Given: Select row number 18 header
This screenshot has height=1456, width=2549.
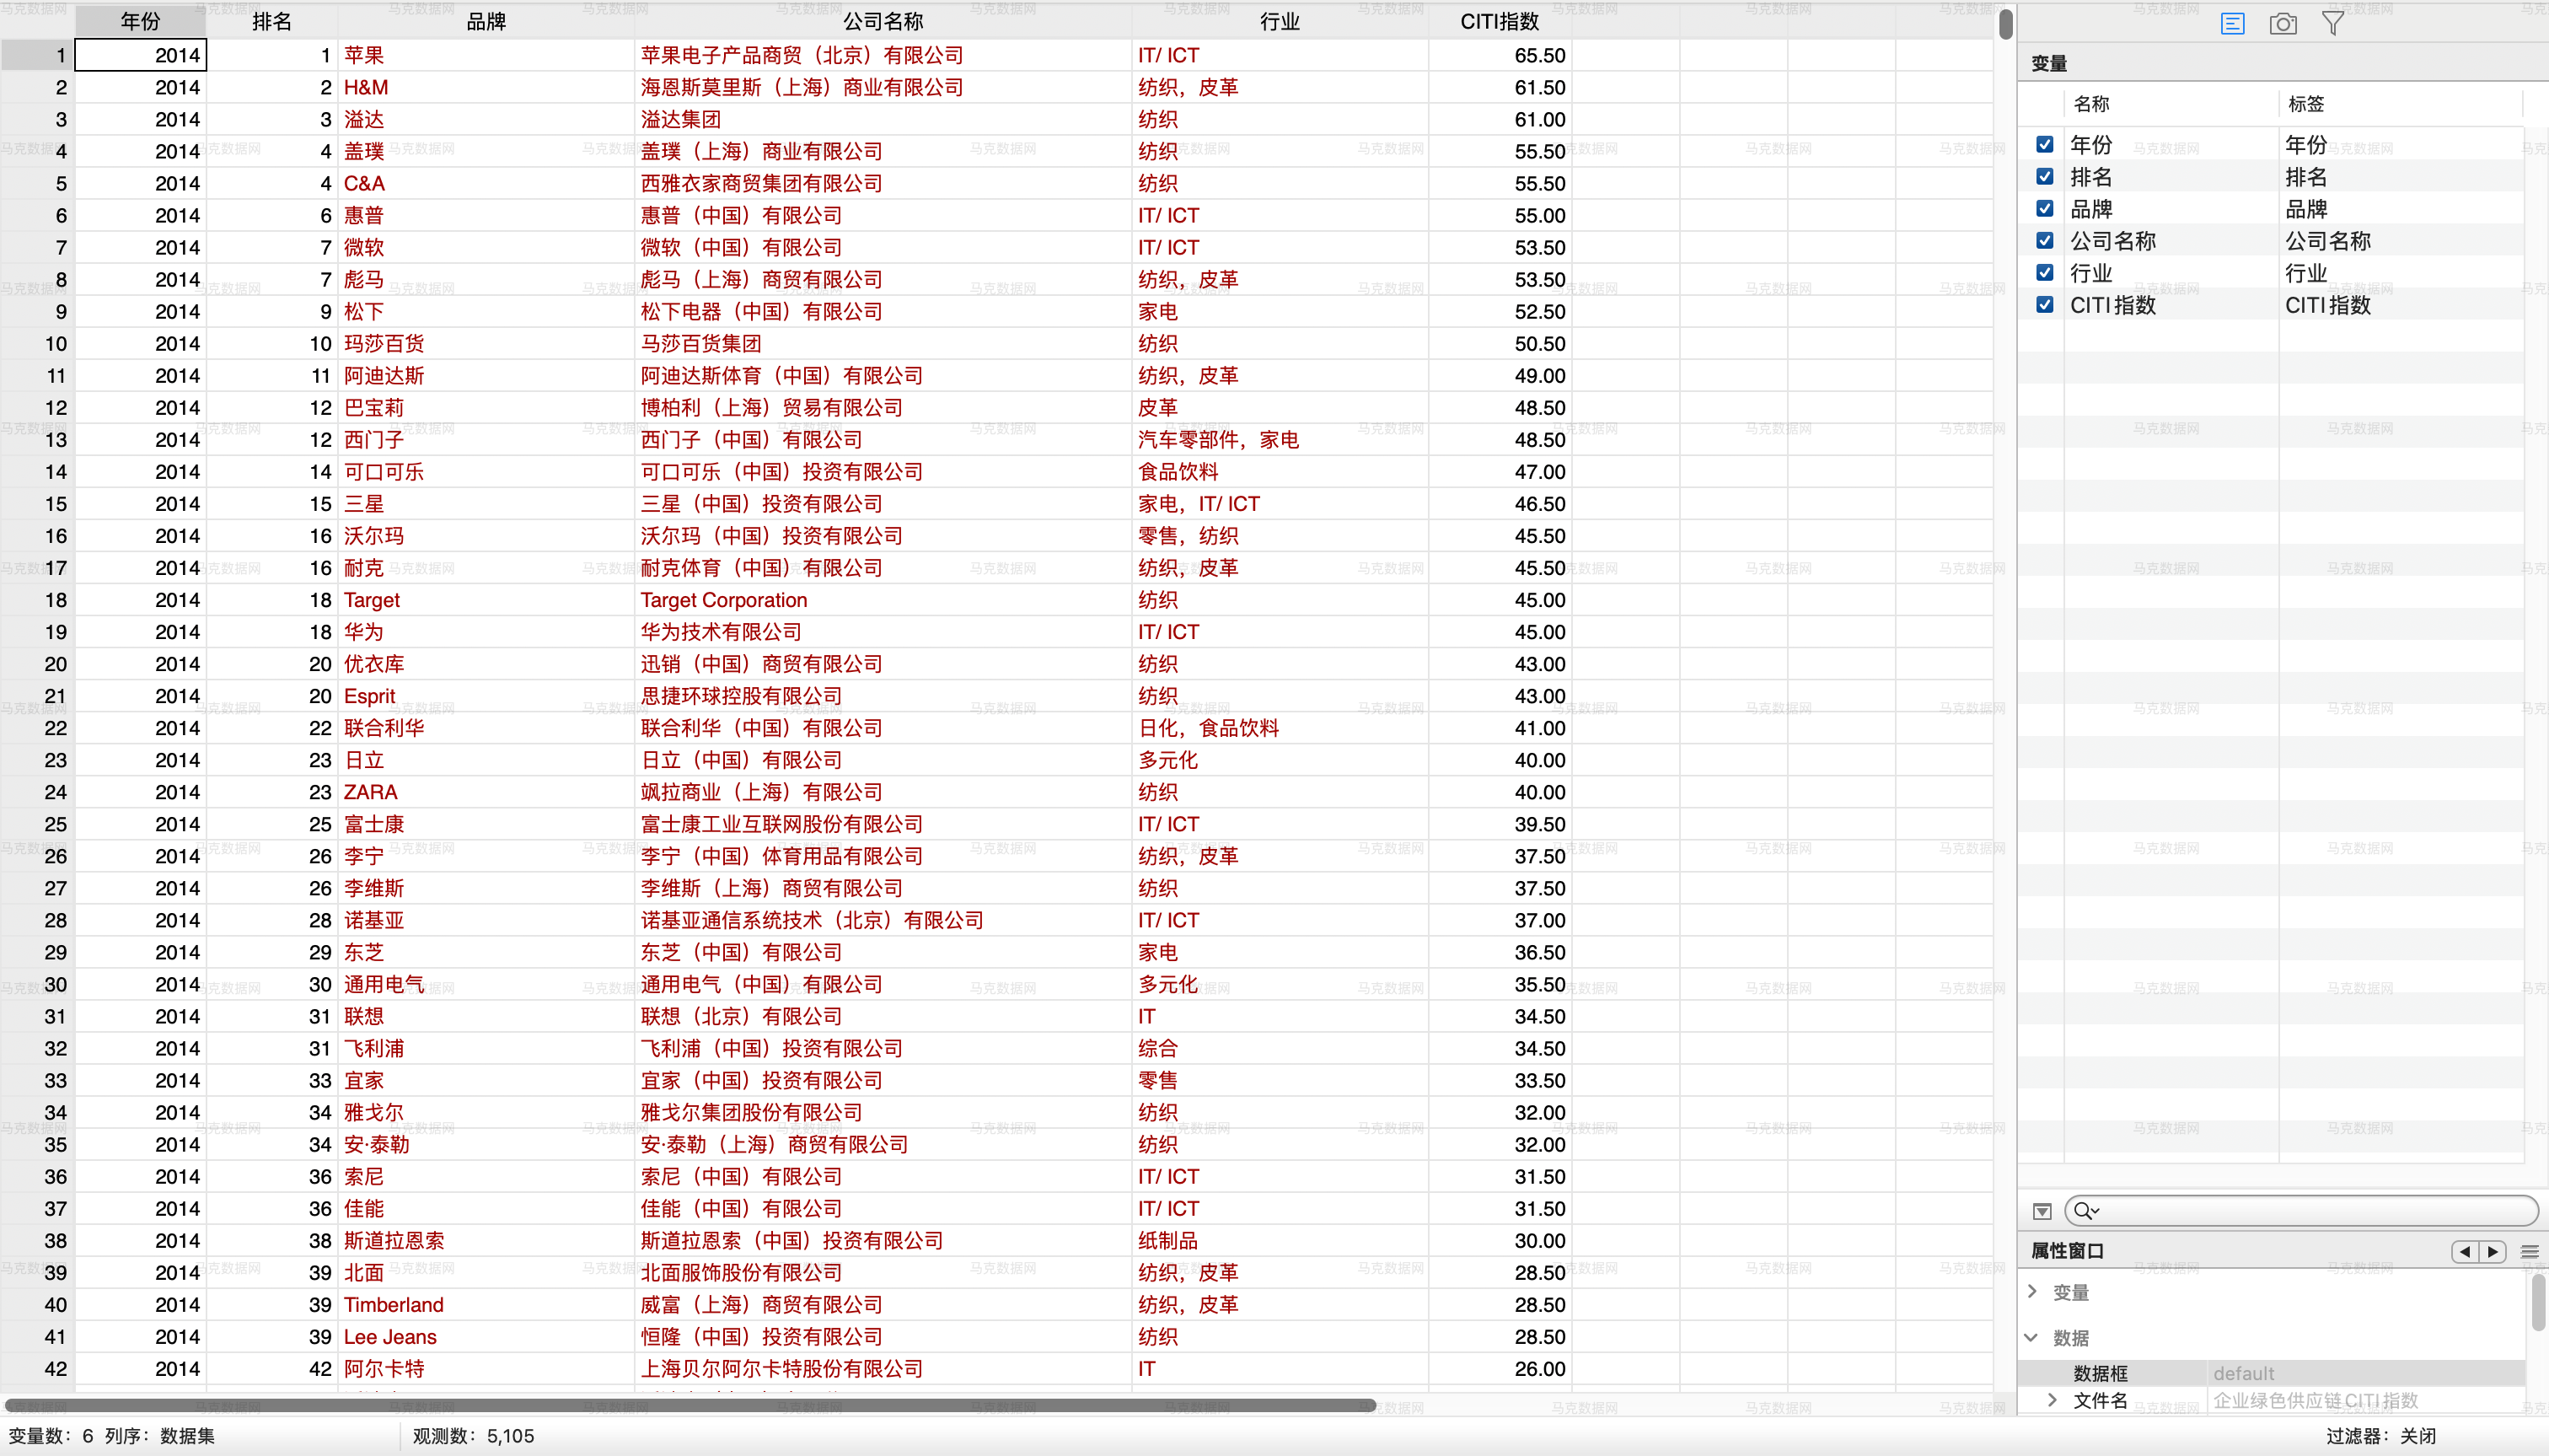Looking at the screenshot, I should click(x=38, y=600).
